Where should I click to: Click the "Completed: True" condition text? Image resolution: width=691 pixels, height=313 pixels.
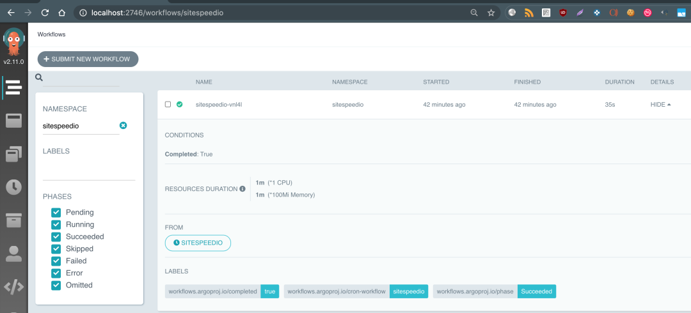(x=189, y=154)
